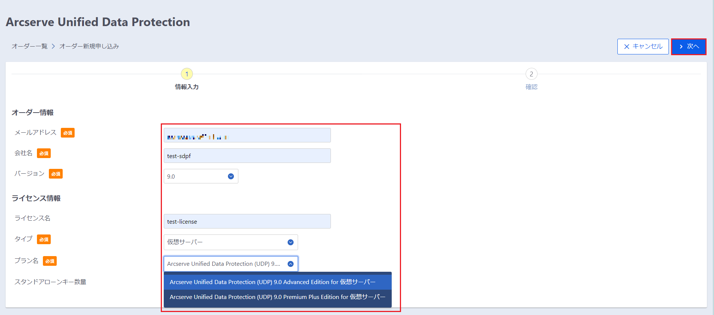
Task: Click the Arcserve Unified Data Protection heading
Action: (98, 22)
